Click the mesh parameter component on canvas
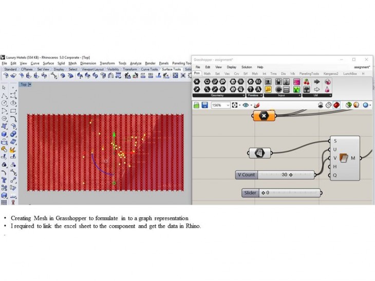This screenshot has height=281, width=375. 259,153
